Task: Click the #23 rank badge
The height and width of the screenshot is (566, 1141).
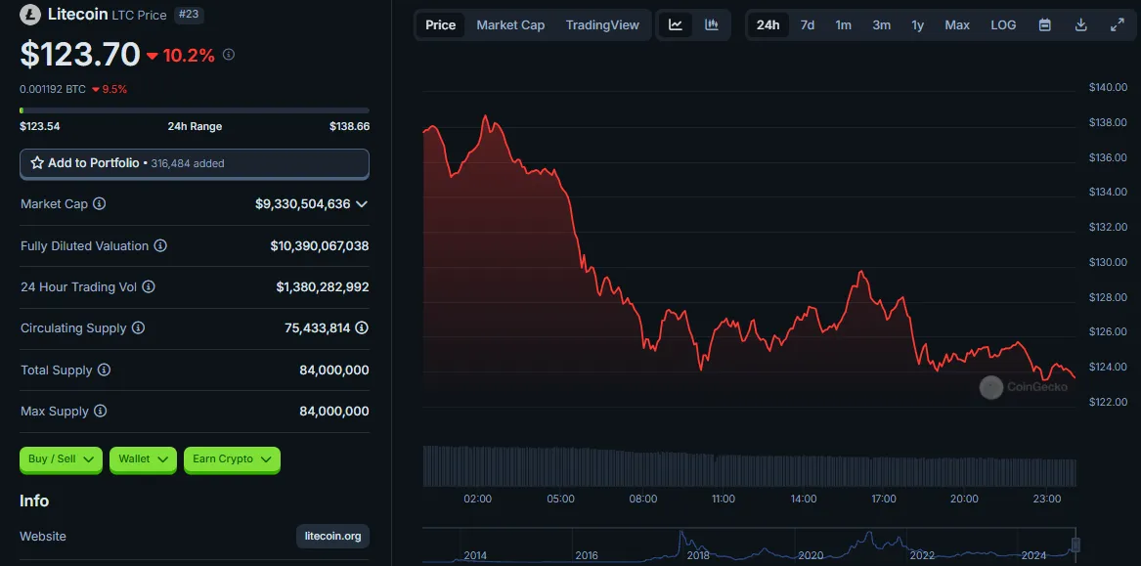Action: (189, 14)
